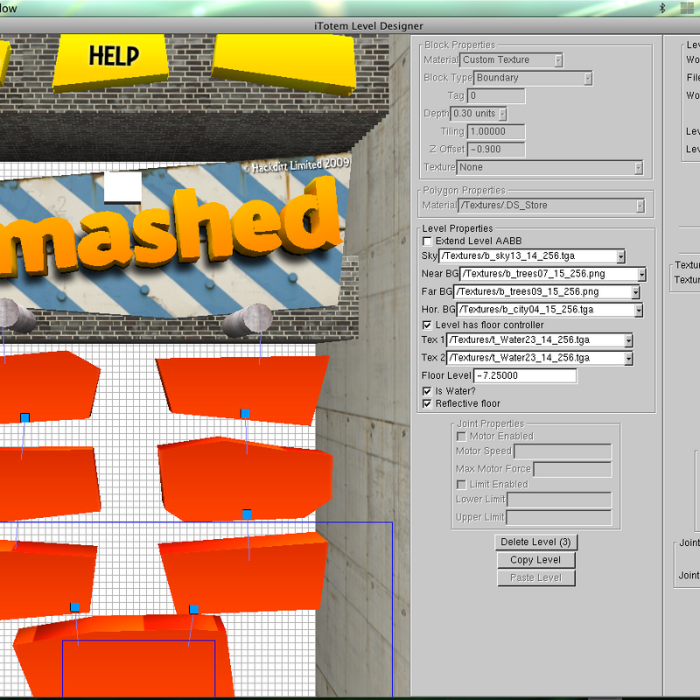Screen dimensions: 700x700
Task: Click the Copy Level button
Action: (536, 560)
